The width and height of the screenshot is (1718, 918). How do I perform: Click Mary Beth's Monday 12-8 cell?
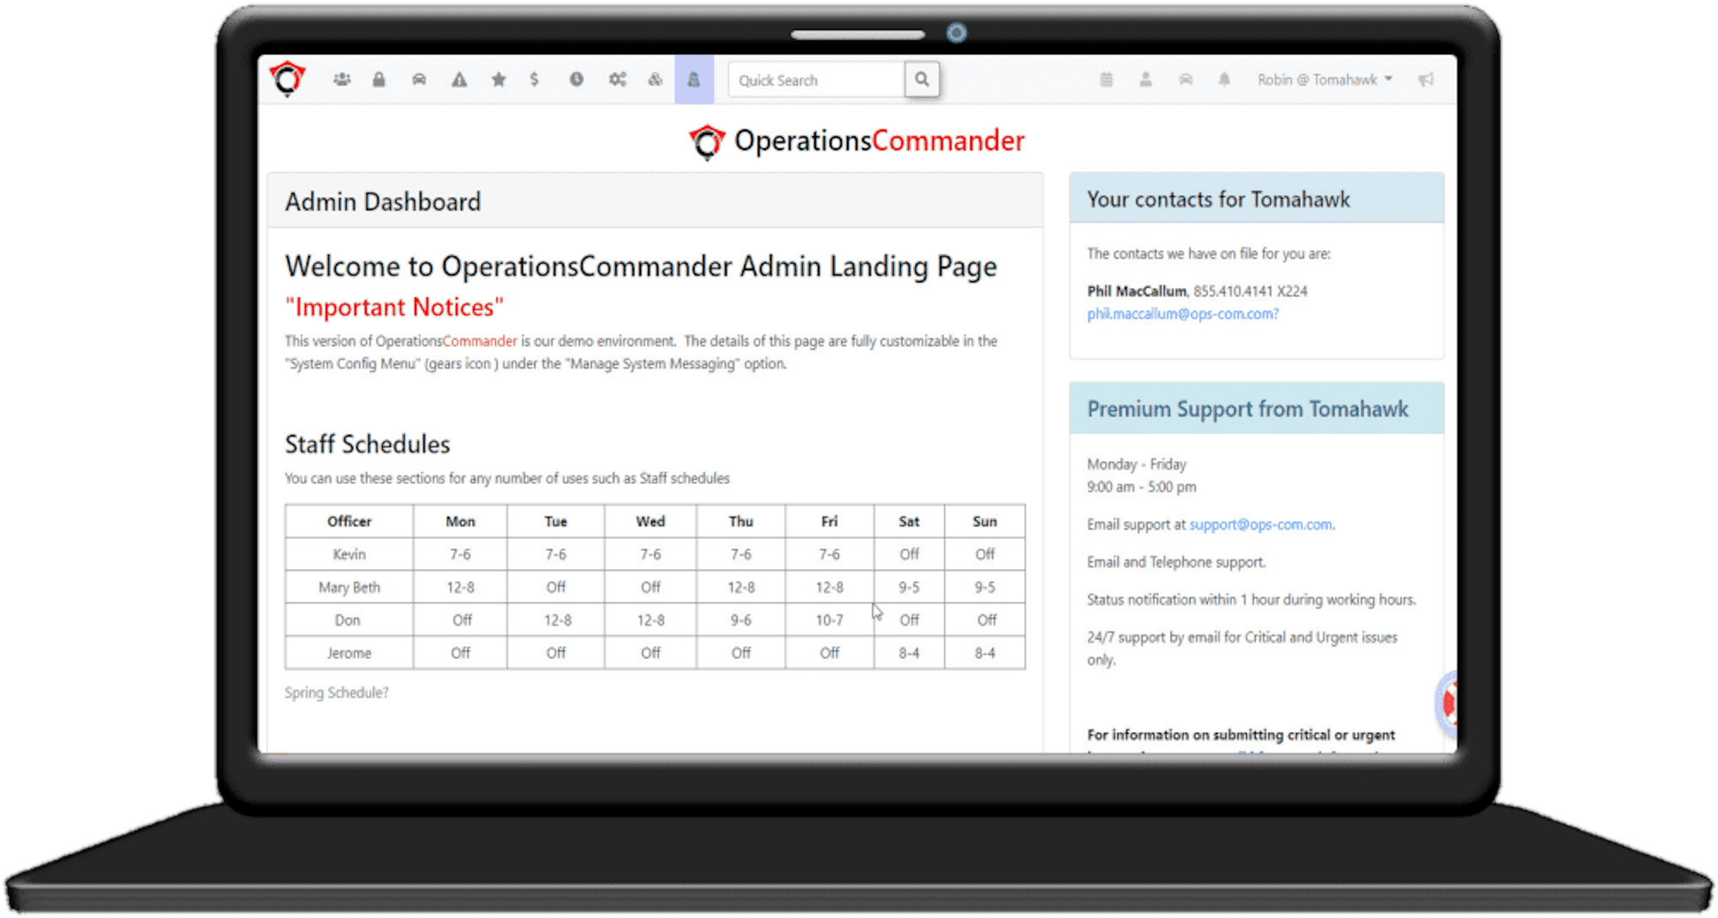point(460,587)
